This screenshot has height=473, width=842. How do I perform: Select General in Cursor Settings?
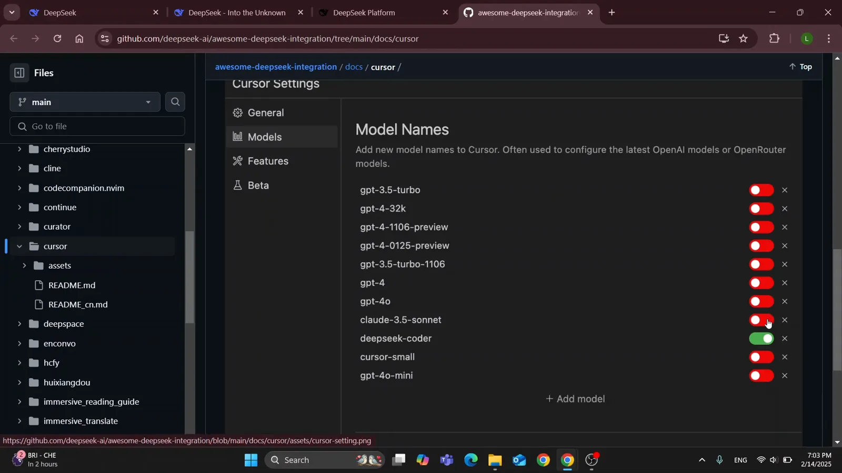coord(266,113)
